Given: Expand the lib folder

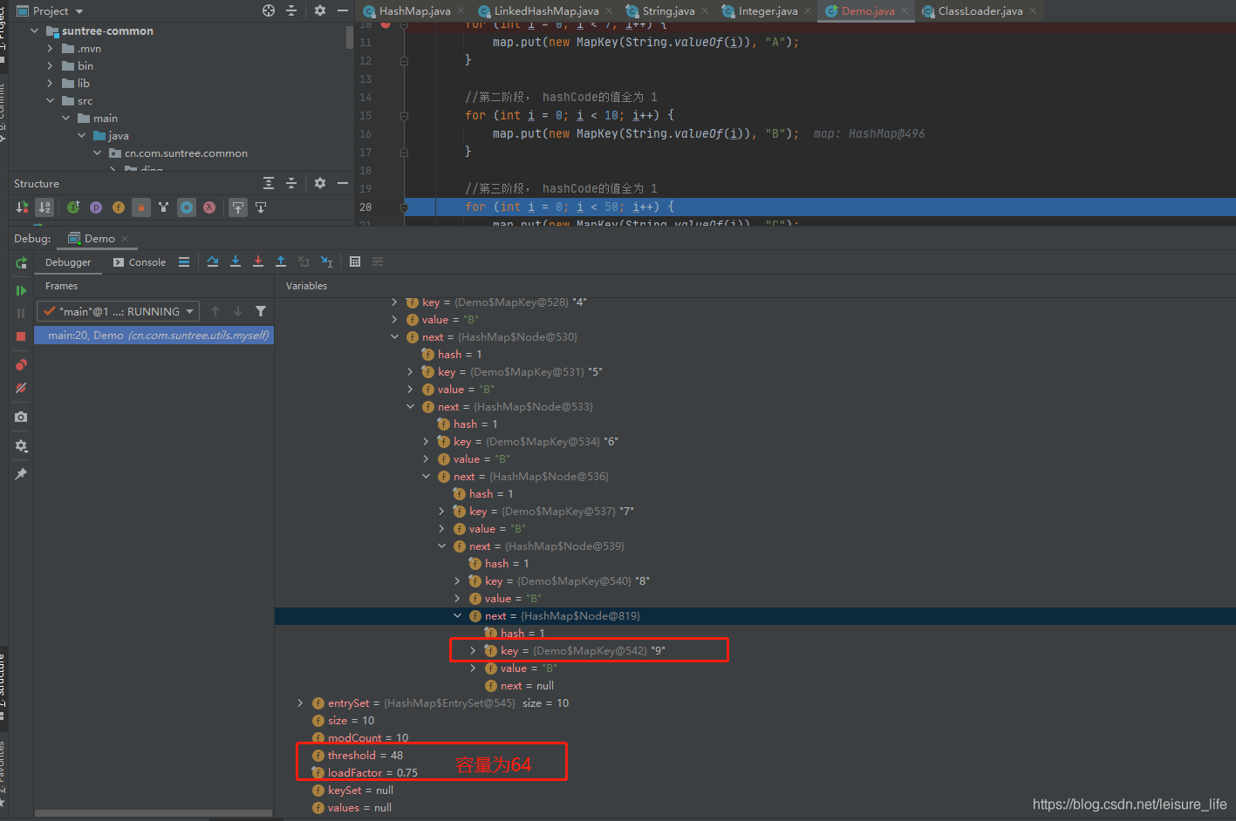Looking at the screenshot, I should tap(50, 83).
